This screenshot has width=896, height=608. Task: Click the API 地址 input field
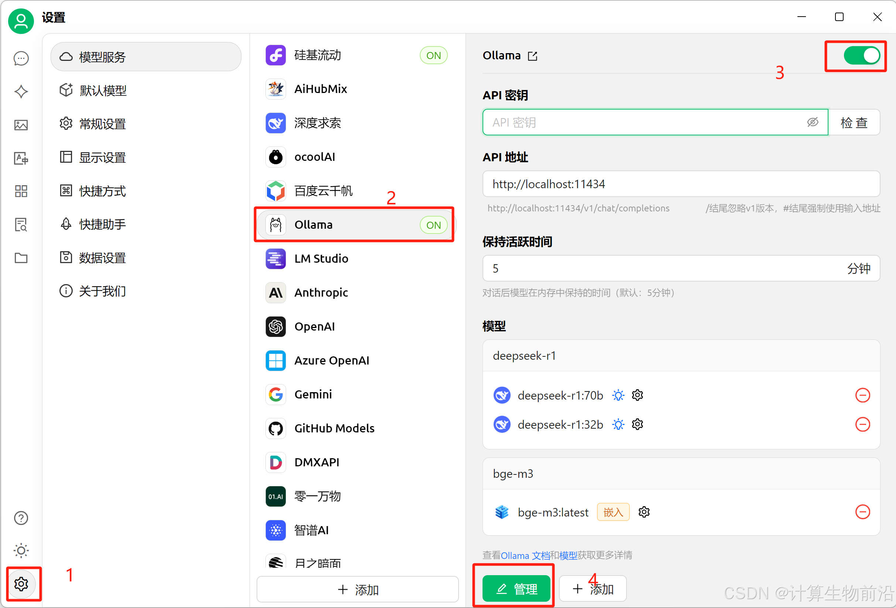[680, 184]
